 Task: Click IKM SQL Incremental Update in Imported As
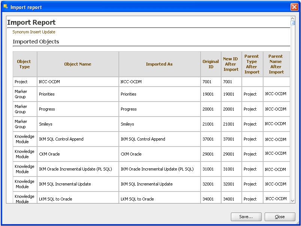point(147,184)
